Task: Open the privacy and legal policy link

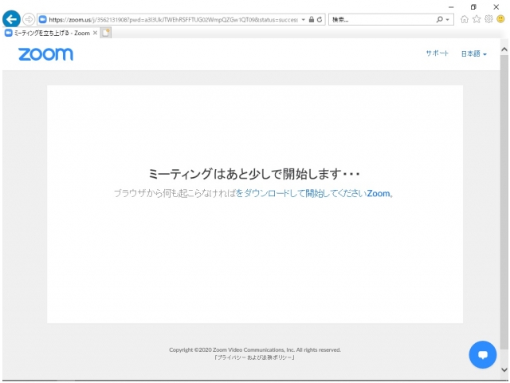Action: tap(254, 357)
